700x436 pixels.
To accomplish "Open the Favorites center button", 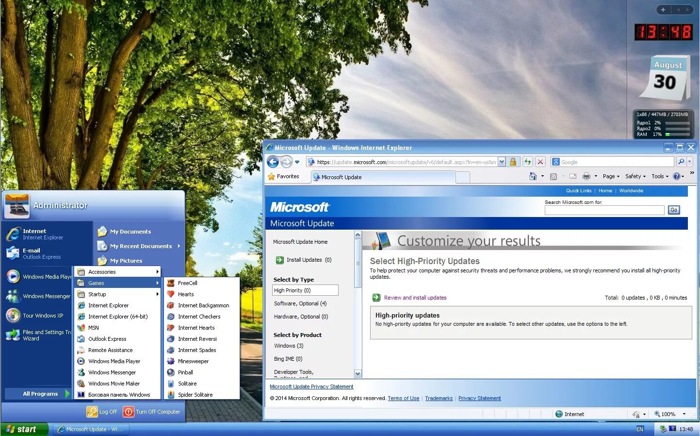I will 284,176.
